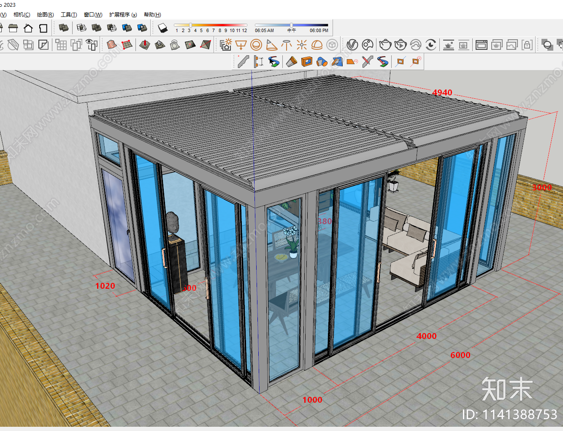This screenshot has width=563, height=431.
Task: Click the orange hollow box profile icon
Action: click(307, 62)
